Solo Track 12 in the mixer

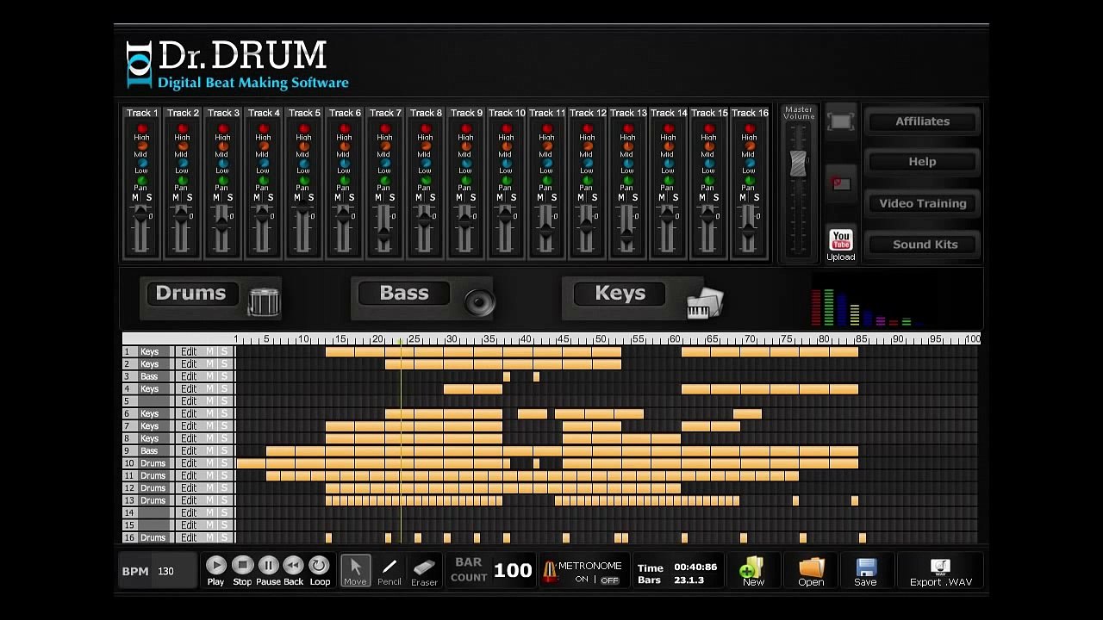click(x=594, y=198)
